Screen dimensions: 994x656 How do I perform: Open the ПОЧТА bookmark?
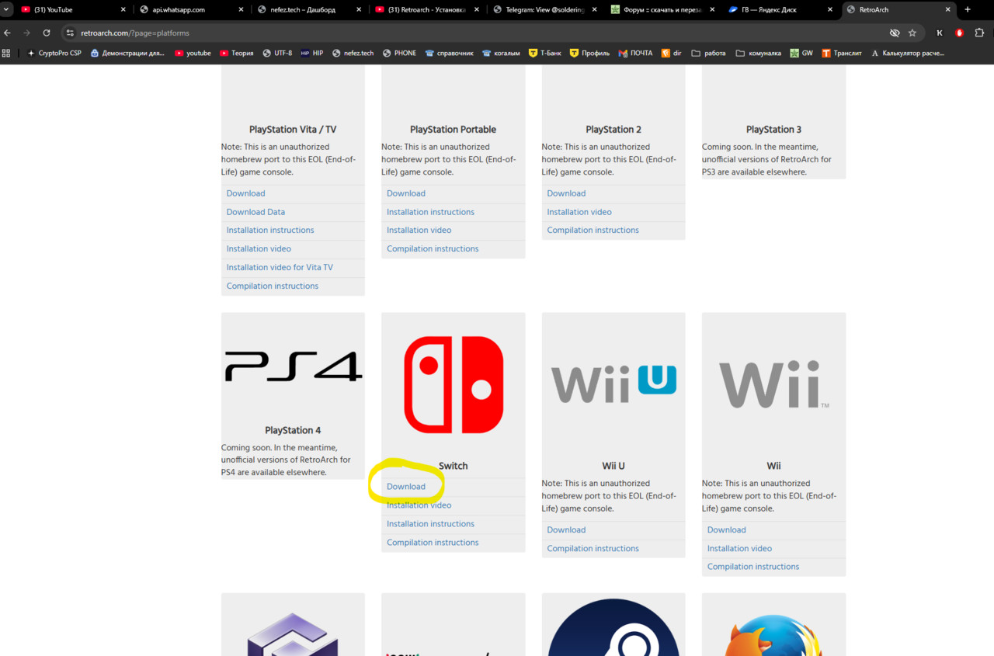click(636, 53)
